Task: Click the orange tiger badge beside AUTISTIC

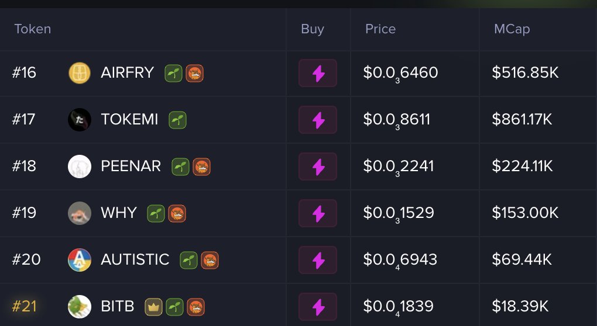Action: [210, 260]
